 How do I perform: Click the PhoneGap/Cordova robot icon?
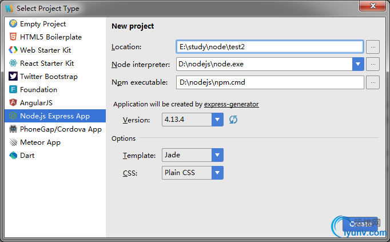(13, 129)
